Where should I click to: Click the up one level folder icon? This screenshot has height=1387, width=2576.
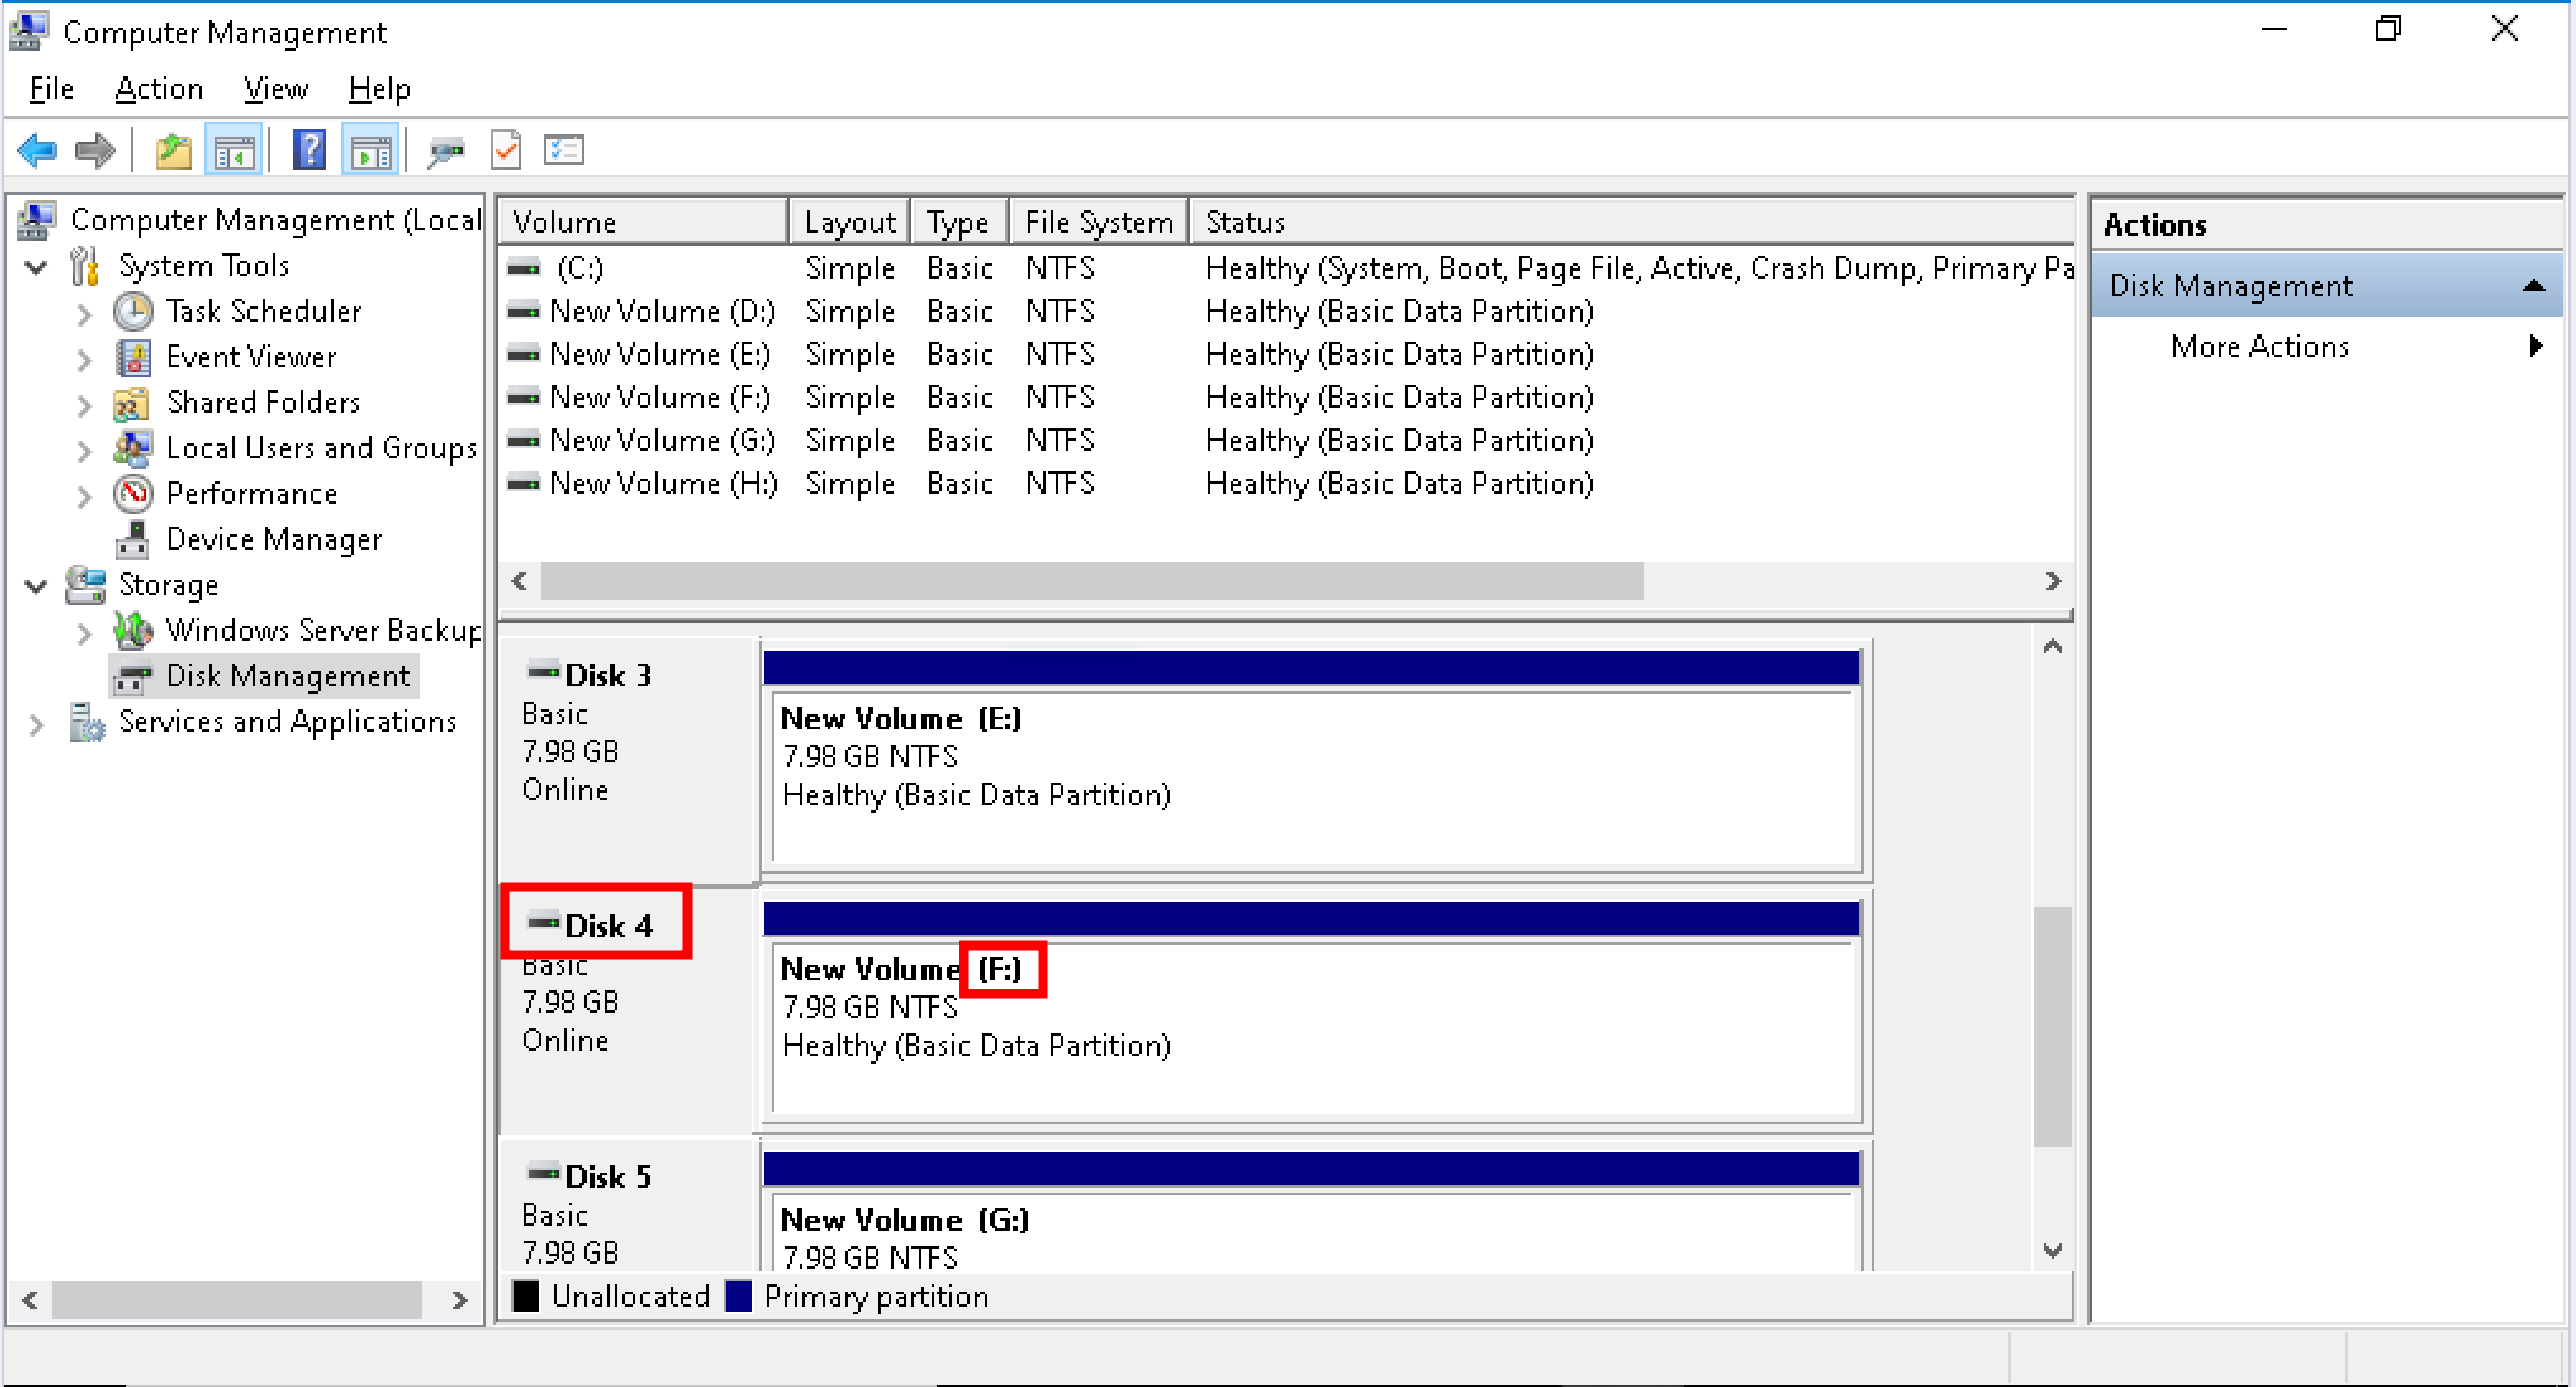pyautogui.click(x=172, y=150)
